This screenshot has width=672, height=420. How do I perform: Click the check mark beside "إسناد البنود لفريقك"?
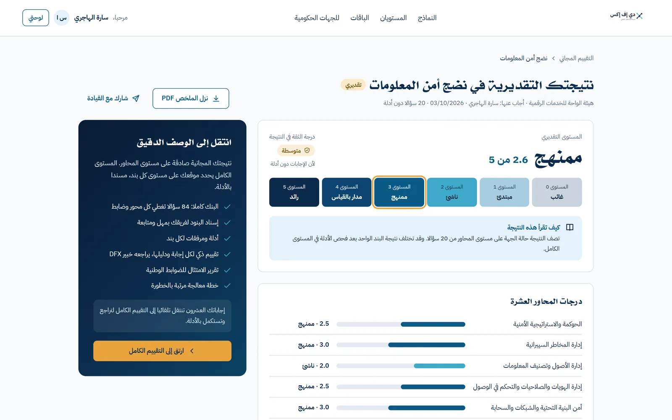tap(227, 223)
